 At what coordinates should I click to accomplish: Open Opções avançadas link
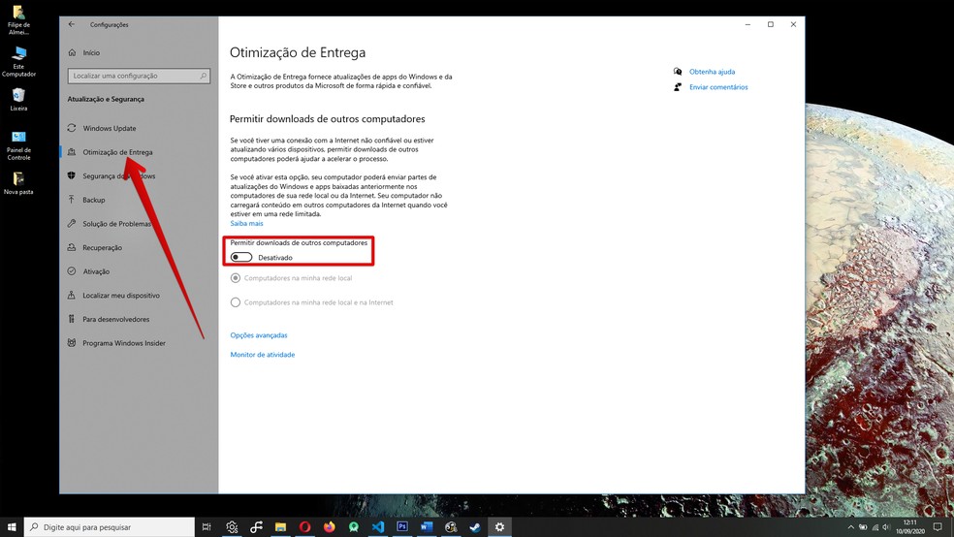click(x=259, y=335)
